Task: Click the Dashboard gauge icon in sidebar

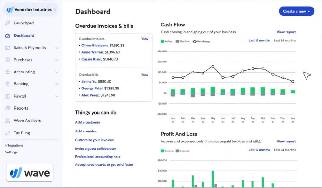Action: pos(8,36)
